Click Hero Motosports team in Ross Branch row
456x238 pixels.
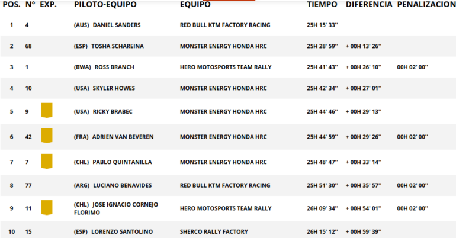[x=226, y=67]
